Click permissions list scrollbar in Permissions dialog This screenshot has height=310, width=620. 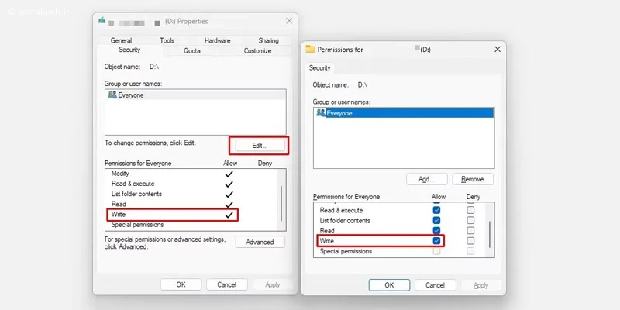[x=490, y=234]
